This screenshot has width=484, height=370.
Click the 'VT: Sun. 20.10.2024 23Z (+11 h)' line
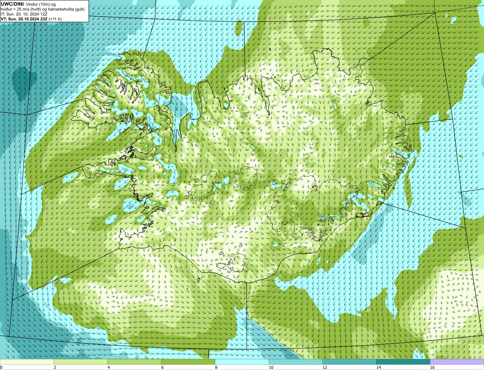(x=31, y=19)
